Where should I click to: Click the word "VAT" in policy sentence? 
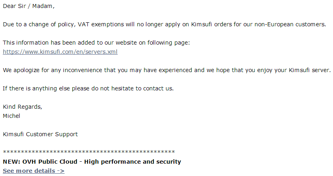point(83,24)
